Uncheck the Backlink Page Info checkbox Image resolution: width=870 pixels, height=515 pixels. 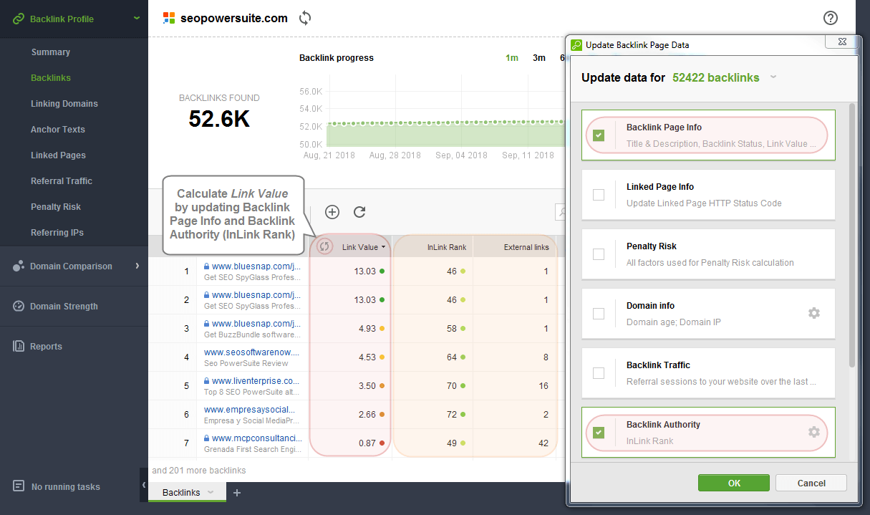(x=599, y=135)
